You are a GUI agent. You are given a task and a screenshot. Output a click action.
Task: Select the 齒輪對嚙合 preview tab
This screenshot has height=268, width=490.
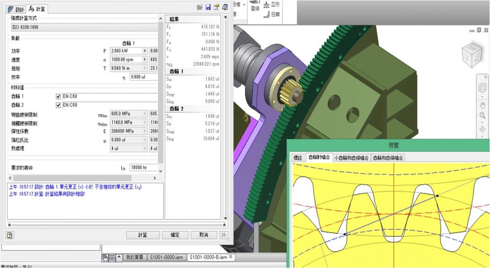(x=319, y=157)
